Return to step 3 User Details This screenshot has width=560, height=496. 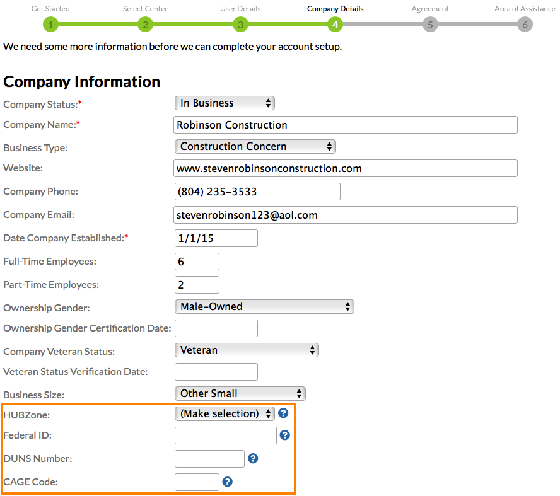(x=240, y=25)
